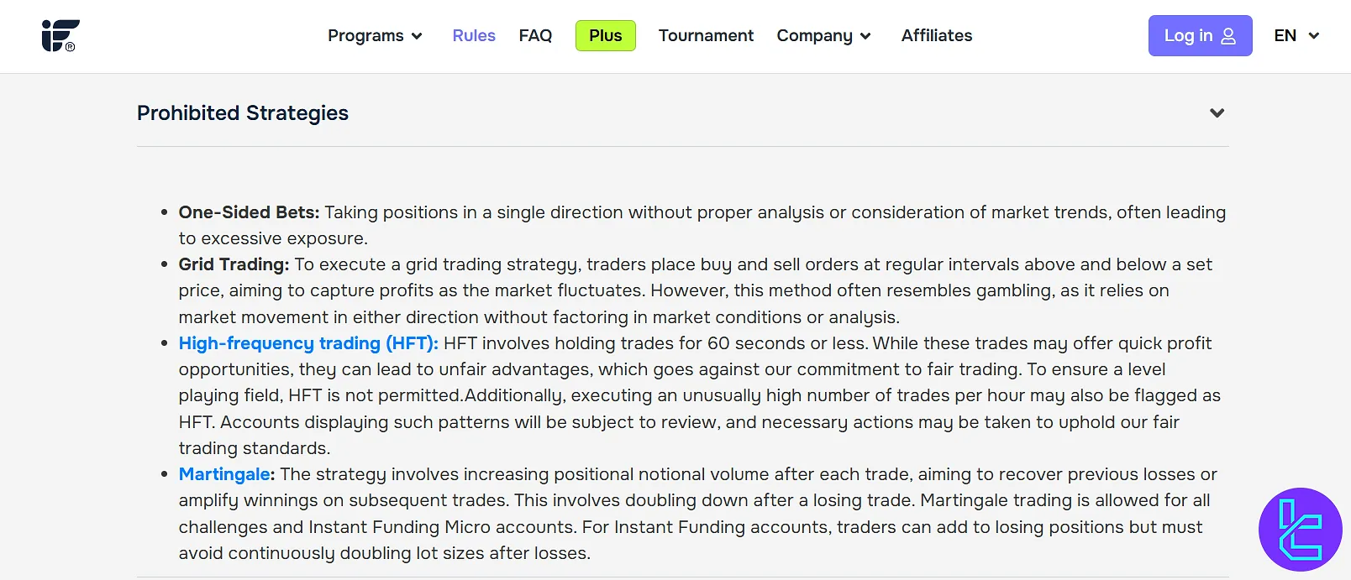Go to the FAQ page

pos(535,35)
